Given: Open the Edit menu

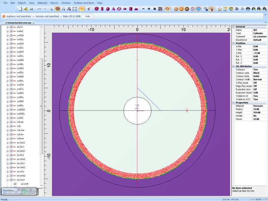Looking at the screenshot, I should (12, 3).
